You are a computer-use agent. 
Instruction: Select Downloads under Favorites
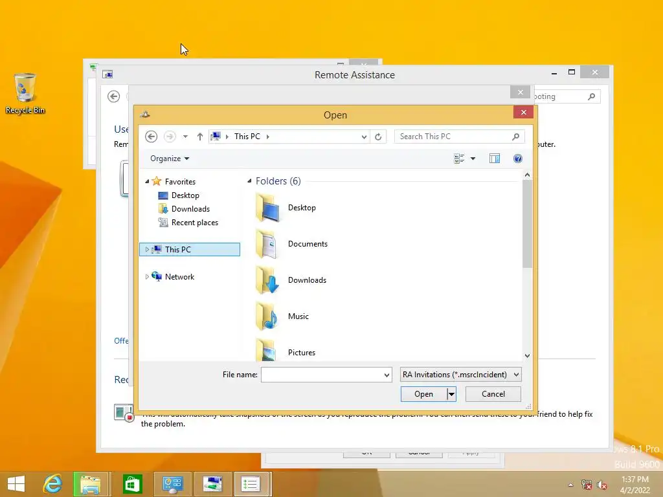190,209
